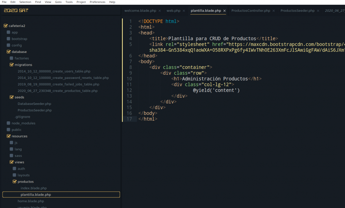Screen dimensions: 345x208
Task: Close the welcome.blade.php tab
Action: (160, 11)
